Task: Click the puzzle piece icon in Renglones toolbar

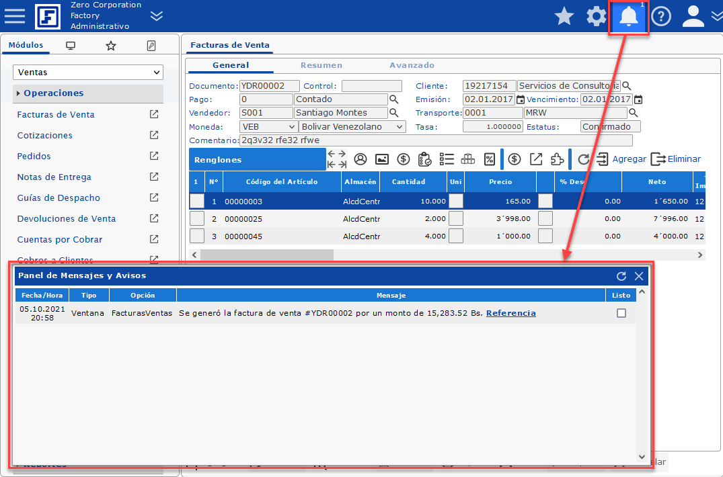Action: (x=557, y=159)
